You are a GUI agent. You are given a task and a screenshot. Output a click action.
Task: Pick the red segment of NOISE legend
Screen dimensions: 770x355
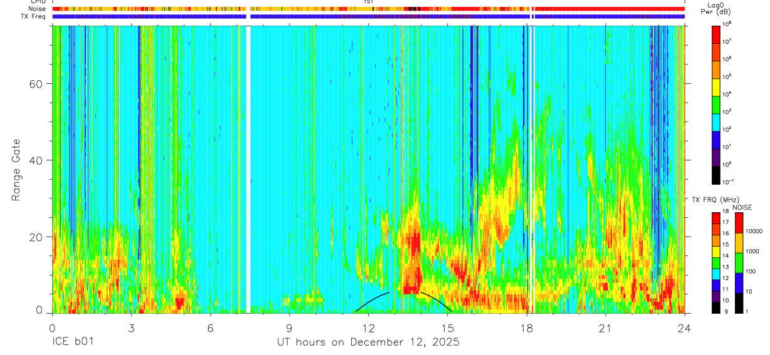pos(739,222)
